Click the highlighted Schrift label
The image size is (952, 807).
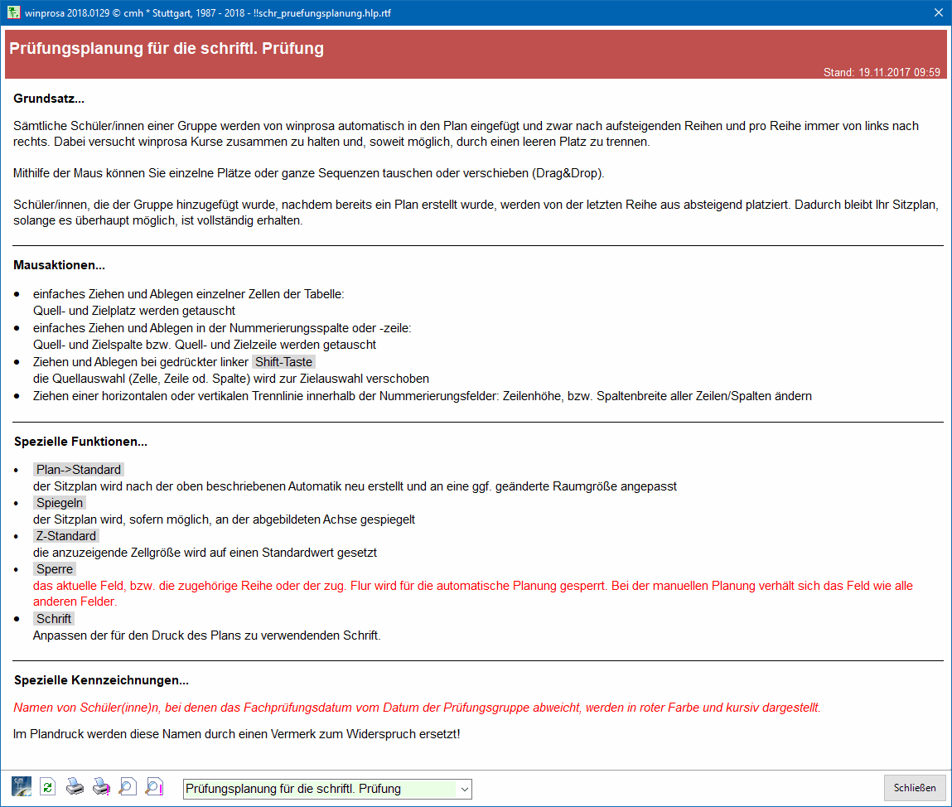(x=54, y=619)
